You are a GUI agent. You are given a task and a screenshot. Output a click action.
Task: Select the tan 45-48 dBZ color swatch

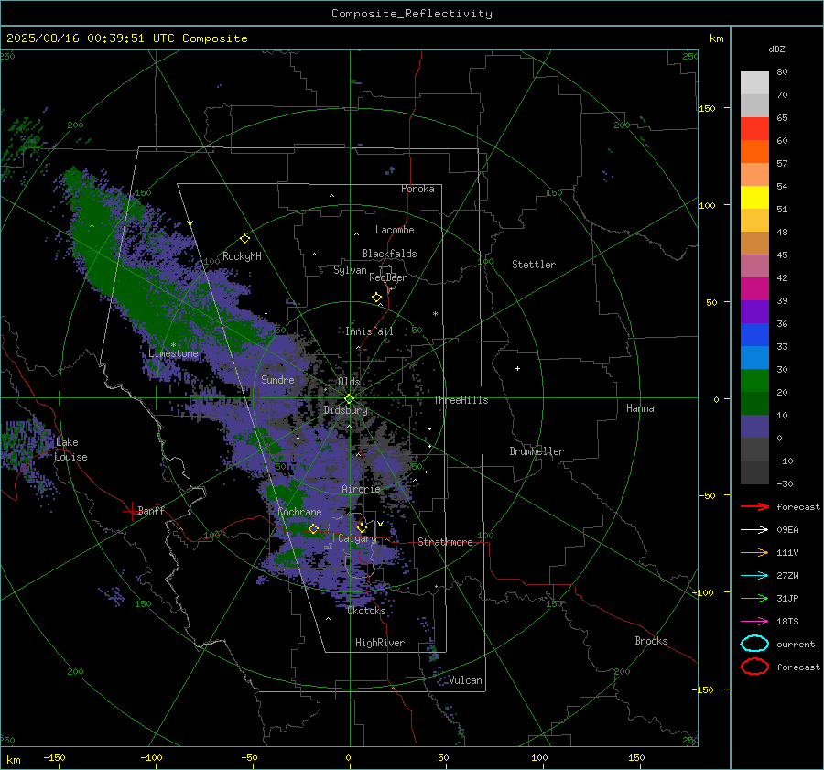pos(754,244)
